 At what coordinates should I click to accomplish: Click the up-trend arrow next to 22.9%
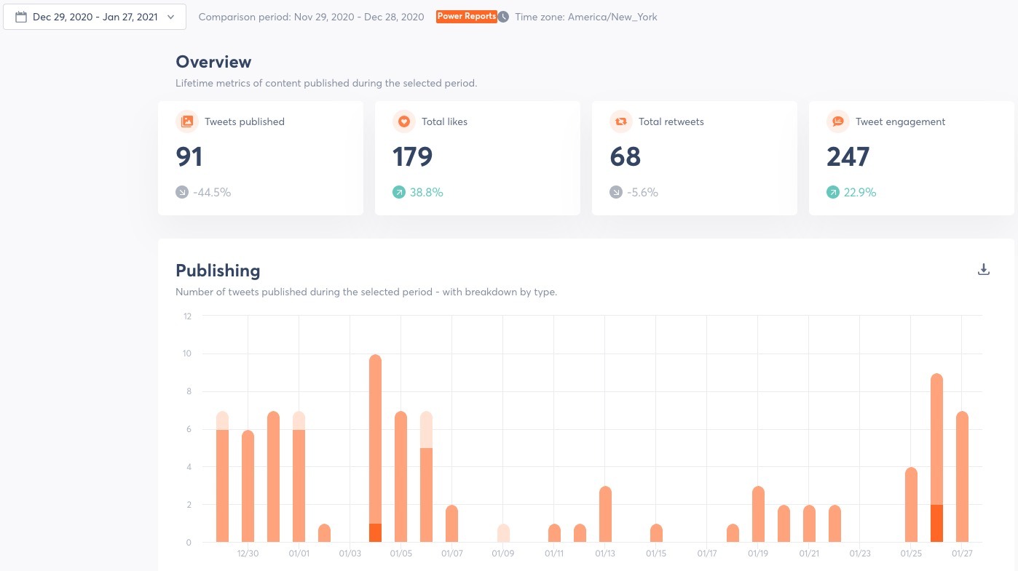point(833,193)
